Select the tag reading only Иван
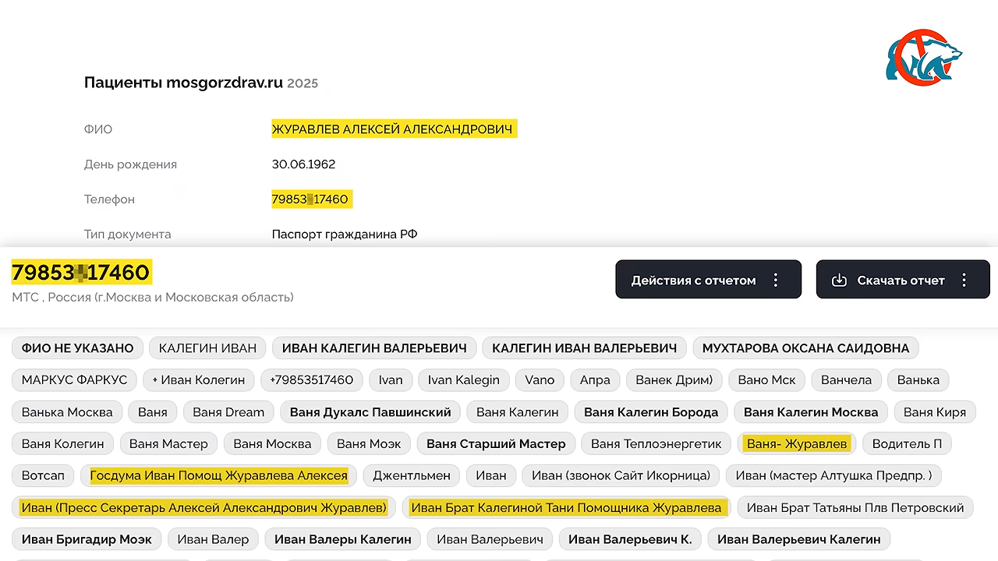 pos(491,475)
